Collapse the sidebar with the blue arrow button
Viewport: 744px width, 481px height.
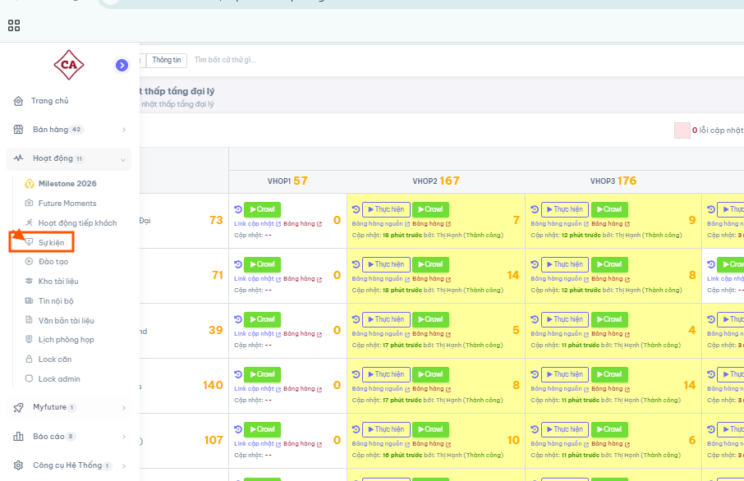122,65
